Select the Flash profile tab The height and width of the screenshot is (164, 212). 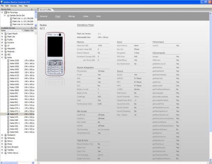coord(58,16)
